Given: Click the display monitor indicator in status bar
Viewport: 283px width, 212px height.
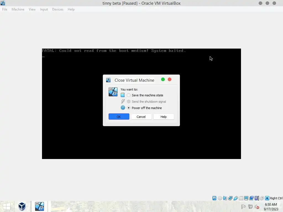Looking at the screenshot, I should tap(246, 198).
